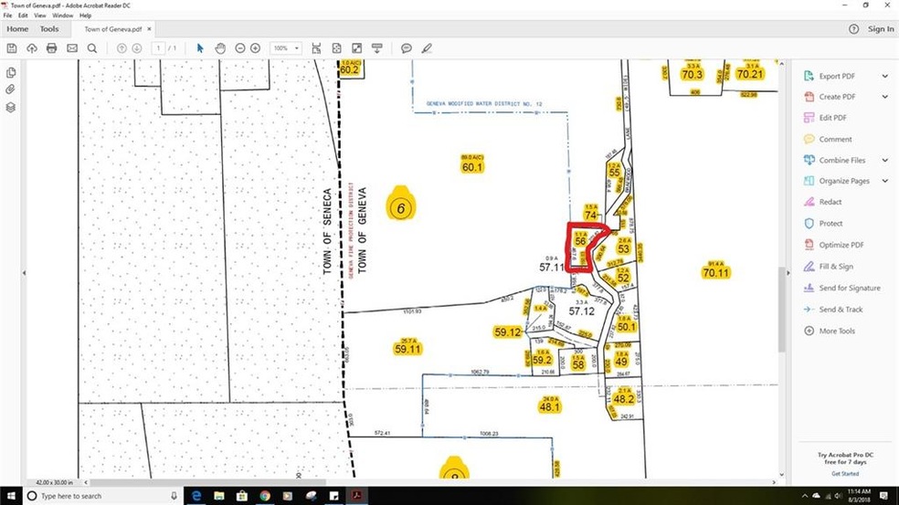Click the horizontal document scrollbar thumb

coord(208,483)
